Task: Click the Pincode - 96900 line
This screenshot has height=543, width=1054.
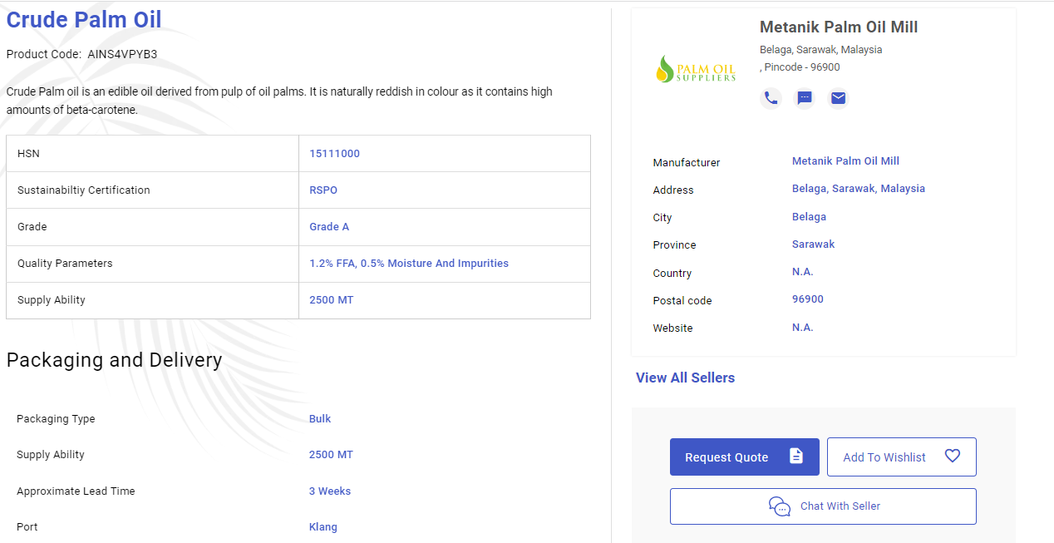Action: click(x=800, y=67)
